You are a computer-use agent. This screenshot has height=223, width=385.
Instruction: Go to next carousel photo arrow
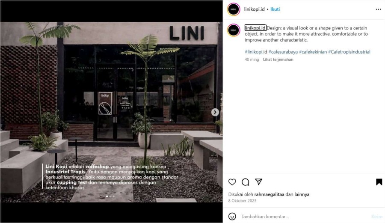pos(215,112)
